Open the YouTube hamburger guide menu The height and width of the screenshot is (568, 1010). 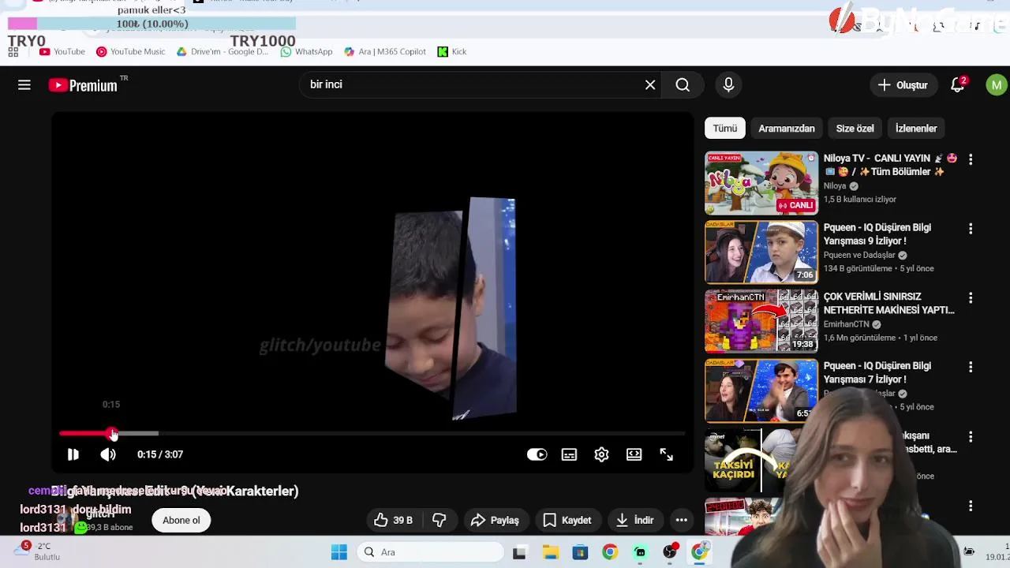(24, 85)
